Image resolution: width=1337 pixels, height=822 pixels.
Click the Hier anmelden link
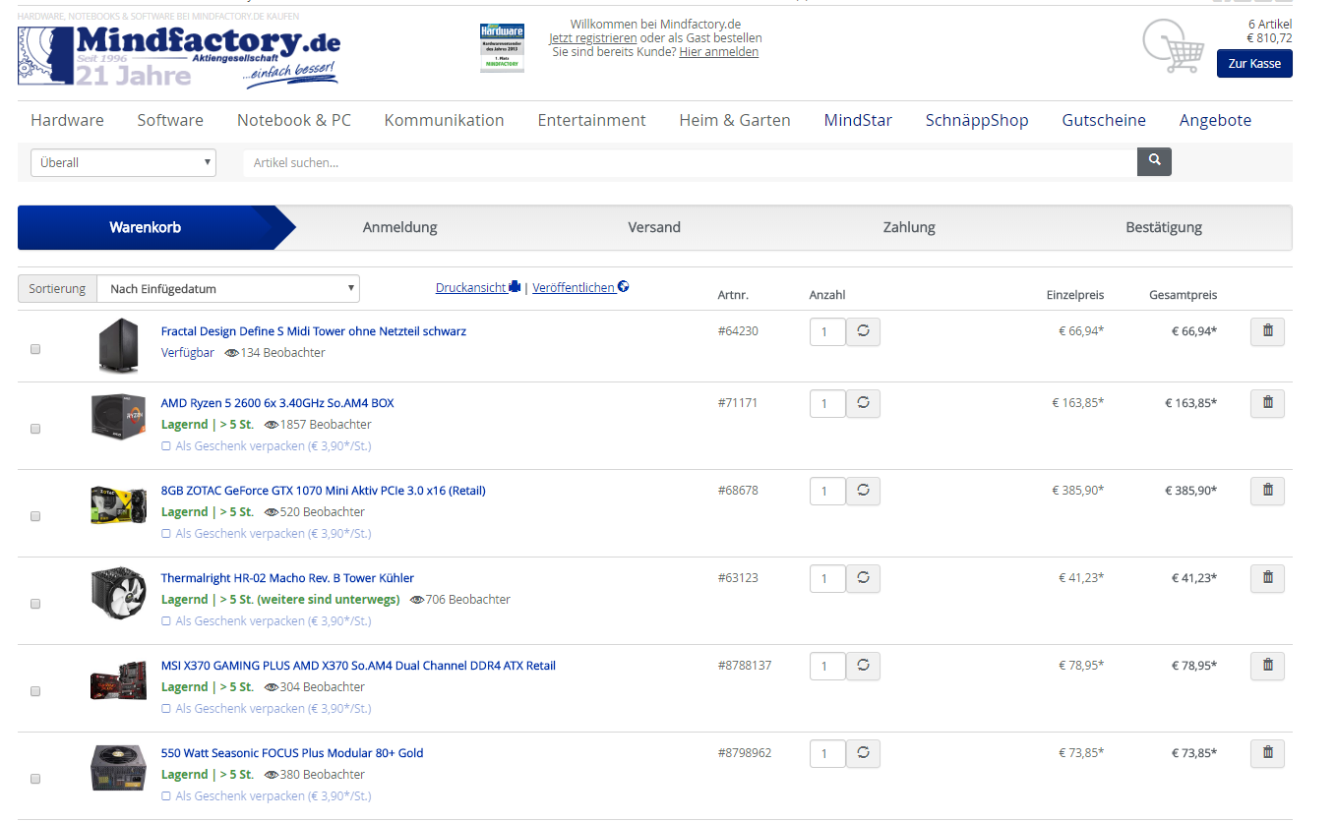[x=718, y=51]
